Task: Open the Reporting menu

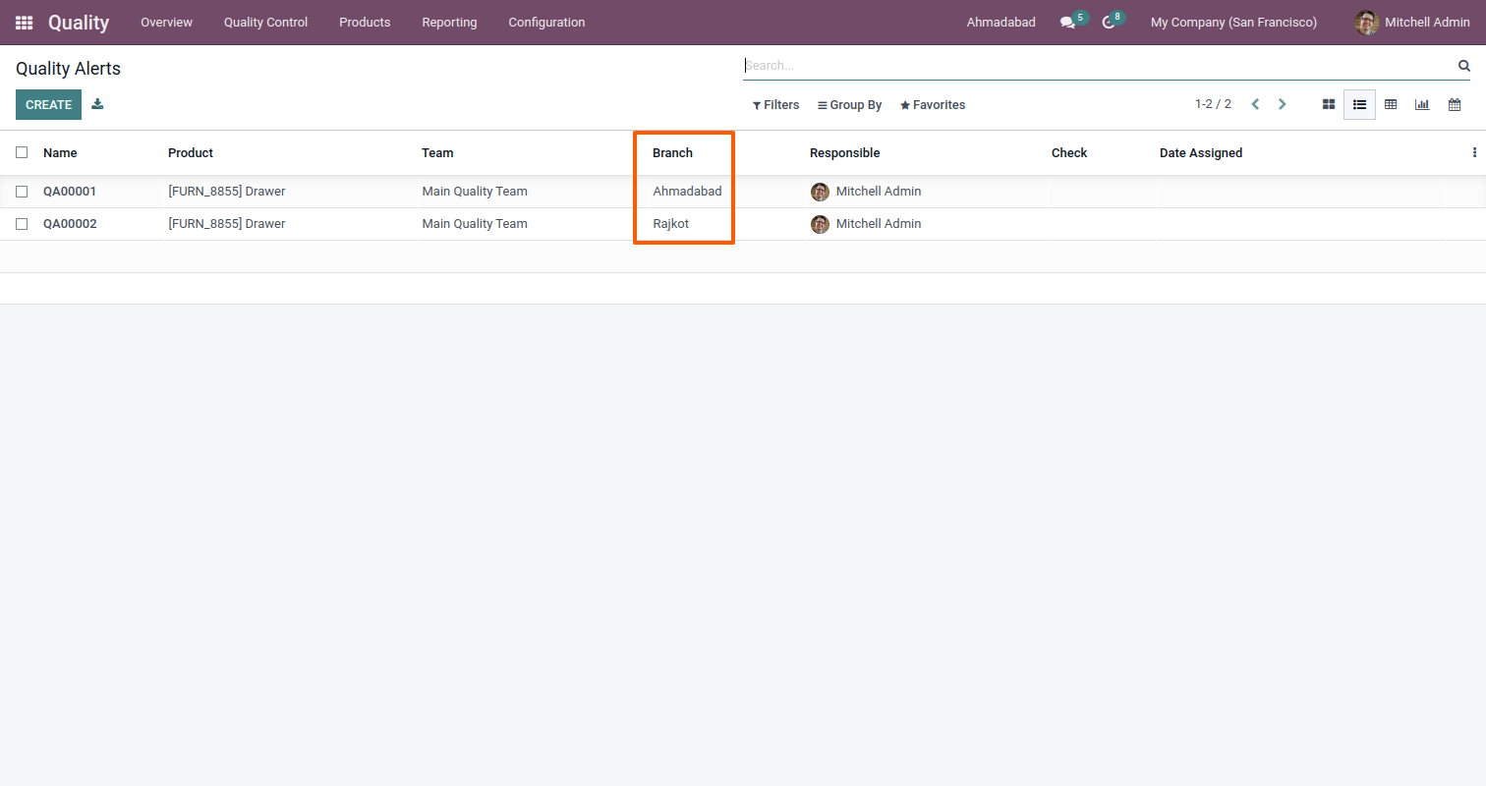Action: 449,23
